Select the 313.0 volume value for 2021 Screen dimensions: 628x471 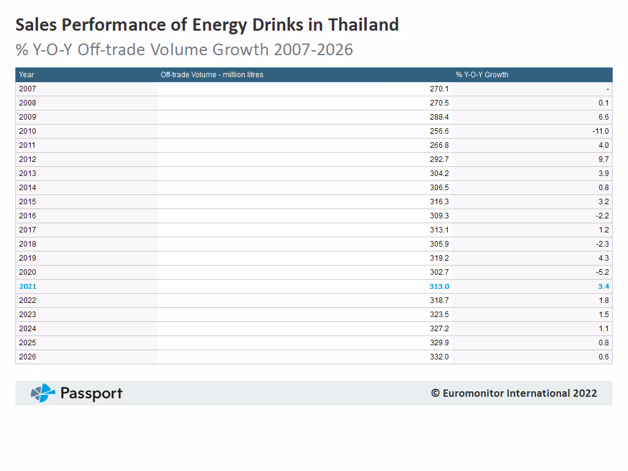click(438, 286)
